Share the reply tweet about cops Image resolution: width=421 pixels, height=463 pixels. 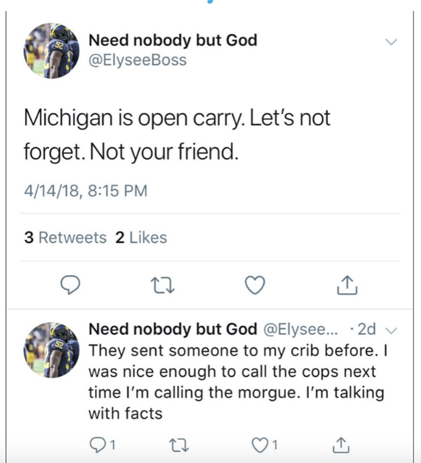[x=341, y=445]
